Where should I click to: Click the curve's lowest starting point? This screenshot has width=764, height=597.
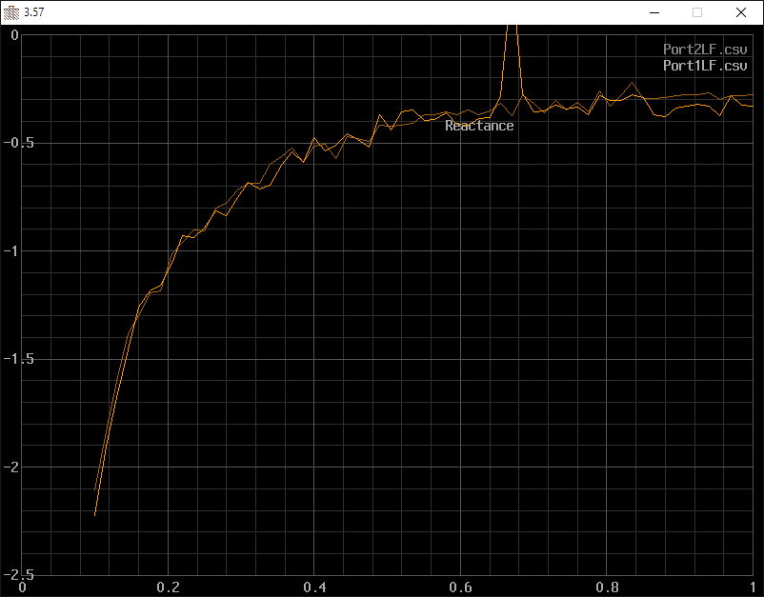click(94, 514)
